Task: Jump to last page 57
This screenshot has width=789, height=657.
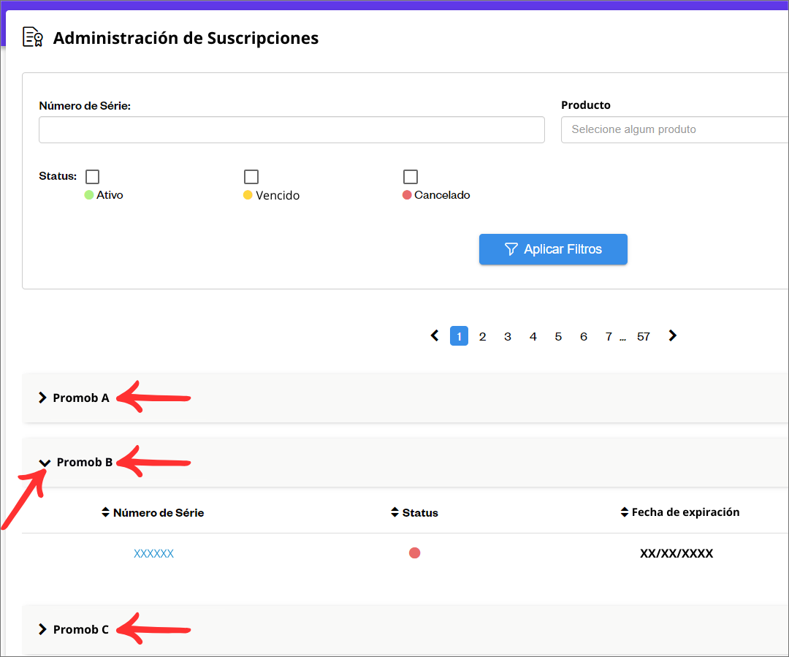Action: tap(644, 336)
